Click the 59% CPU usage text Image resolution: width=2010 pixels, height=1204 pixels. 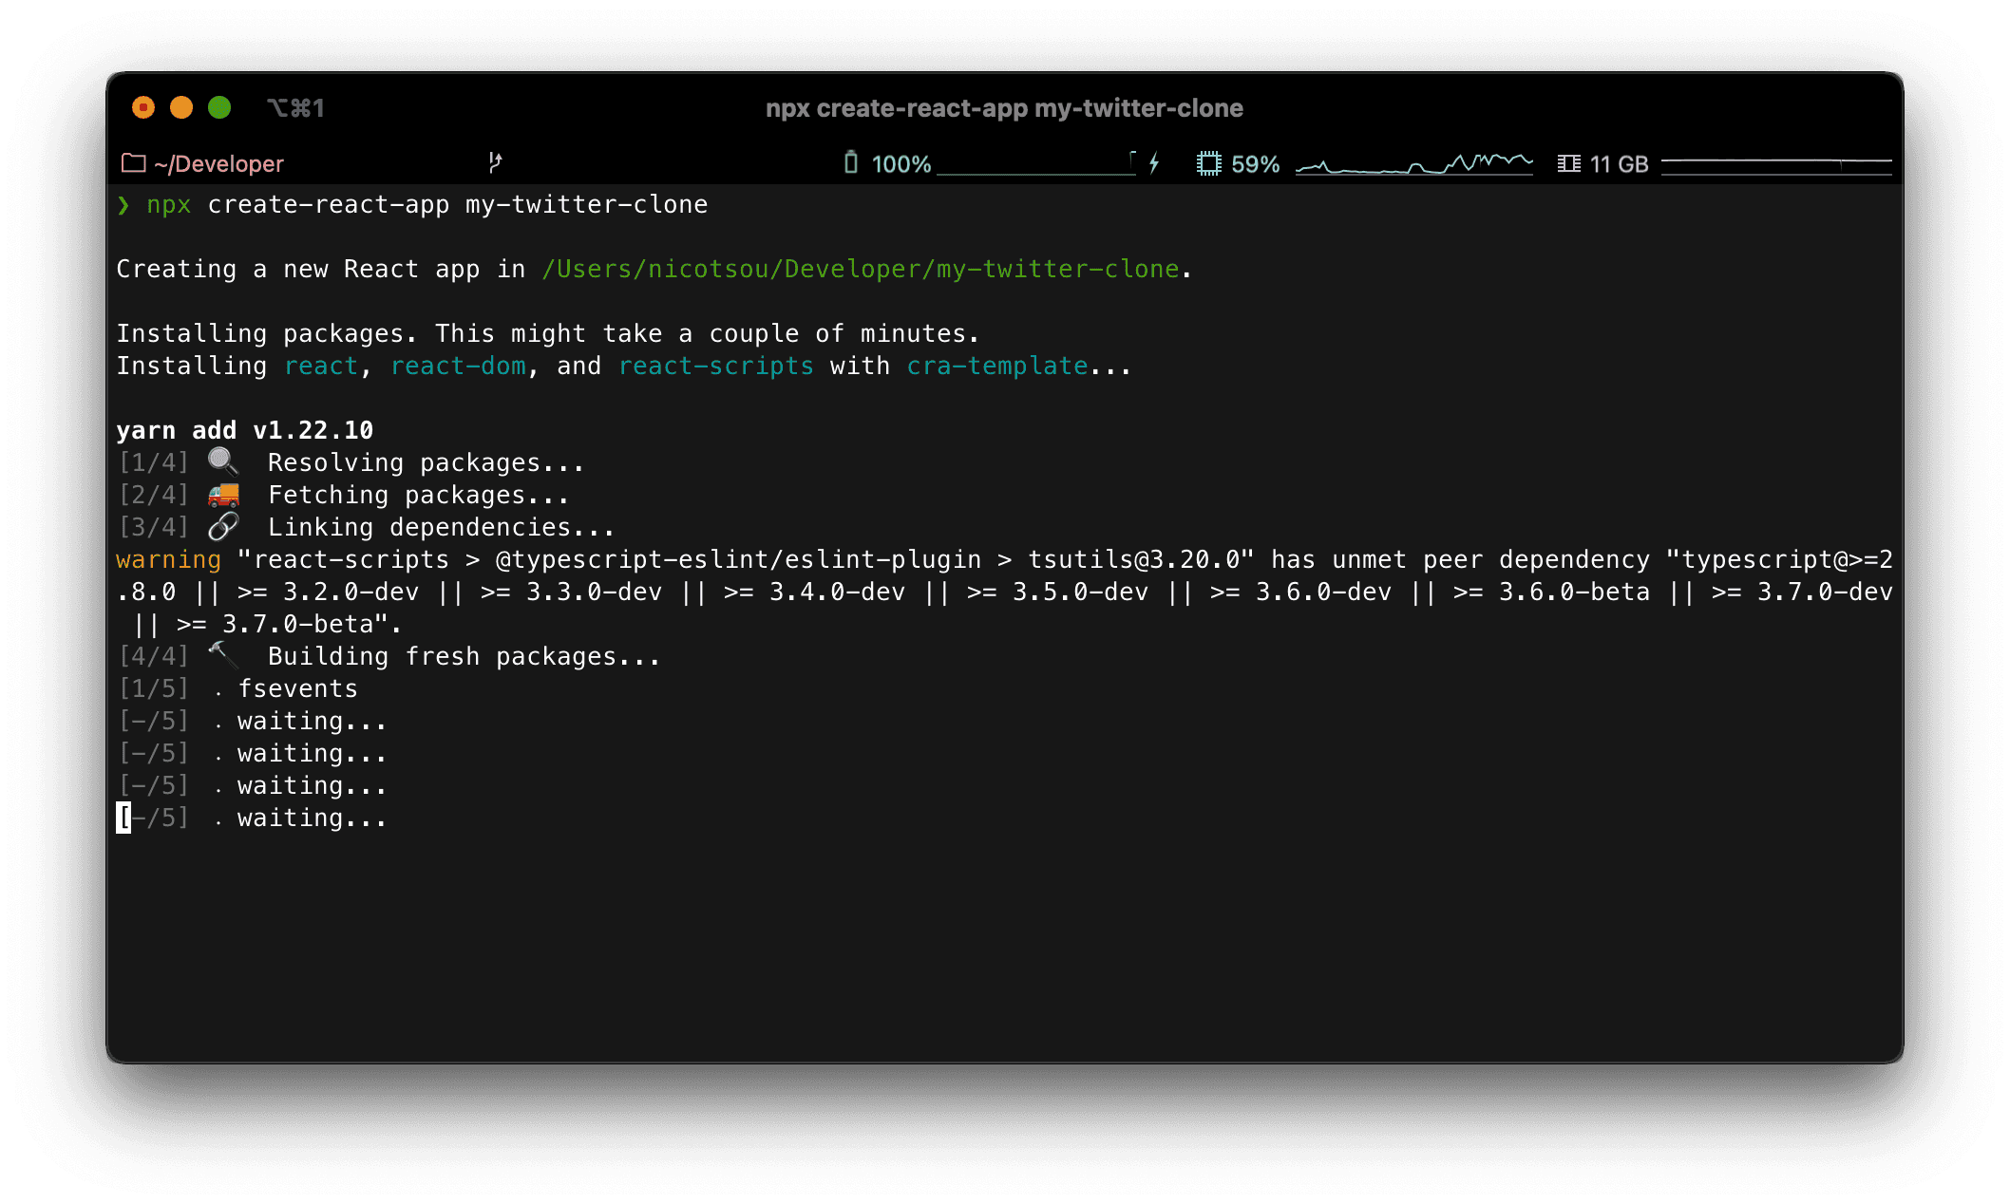[x=1255, y=164]
